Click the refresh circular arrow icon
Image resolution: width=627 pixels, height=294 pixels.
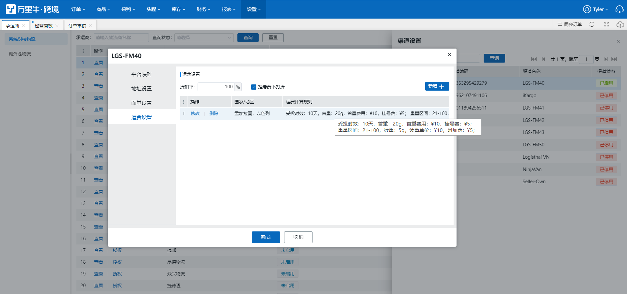pyautogui.click(x=592, y=24)
